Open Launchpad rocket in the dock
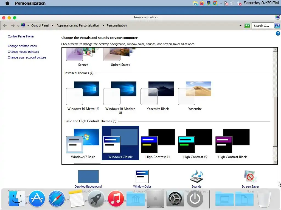 96,199
